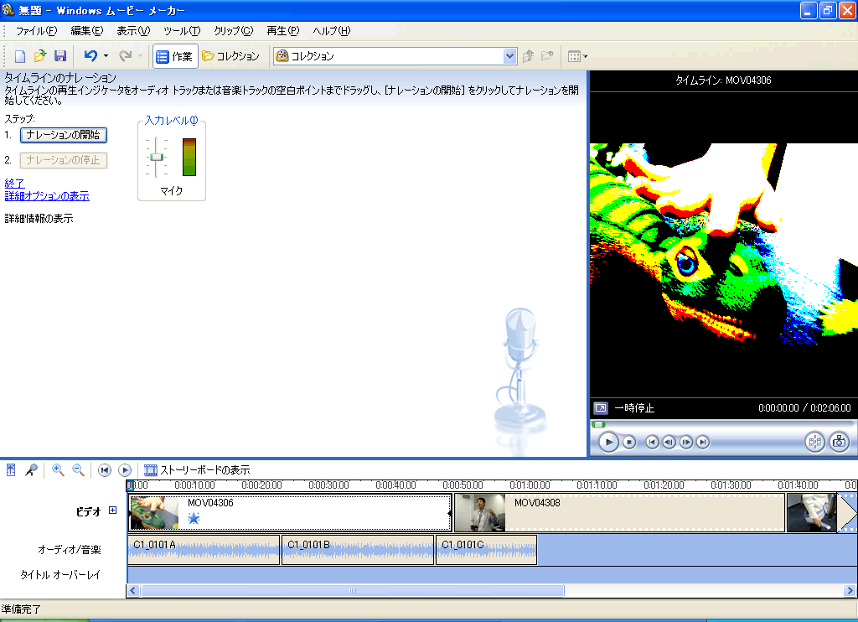Zoom in on the timeline
Screen dimensions: 858x622
(58, 470)
